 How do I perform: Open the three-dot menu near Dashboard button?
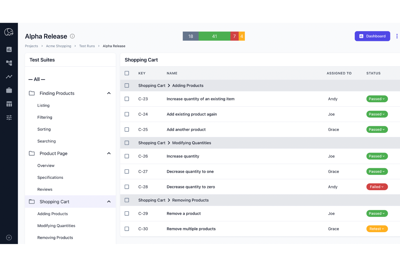click(397, 36)
